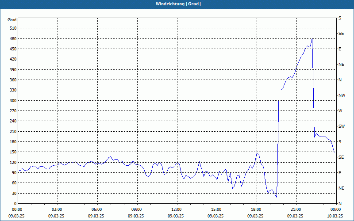
Task: Select the y-axis value 270
Action: coord(13,111)
